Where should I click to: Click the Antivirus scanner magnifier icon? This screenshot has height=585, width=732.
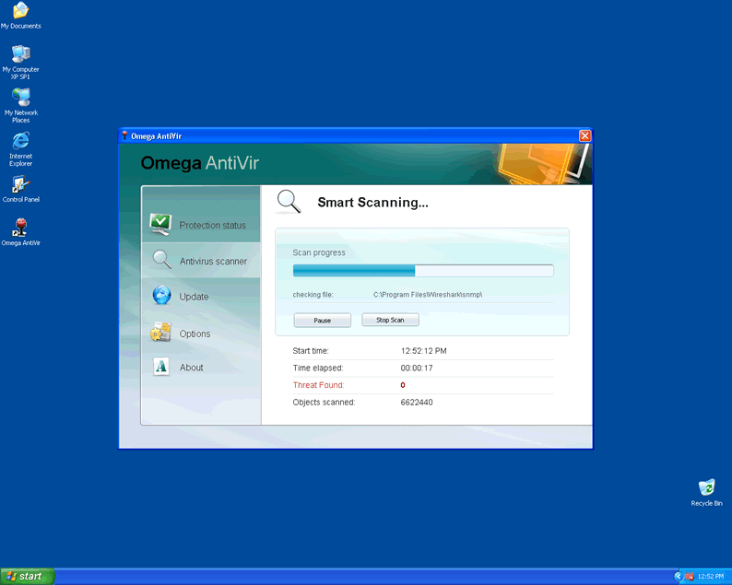tap(162, 260)
